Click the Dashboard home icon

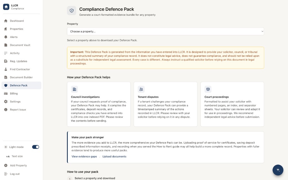point(6,21)
